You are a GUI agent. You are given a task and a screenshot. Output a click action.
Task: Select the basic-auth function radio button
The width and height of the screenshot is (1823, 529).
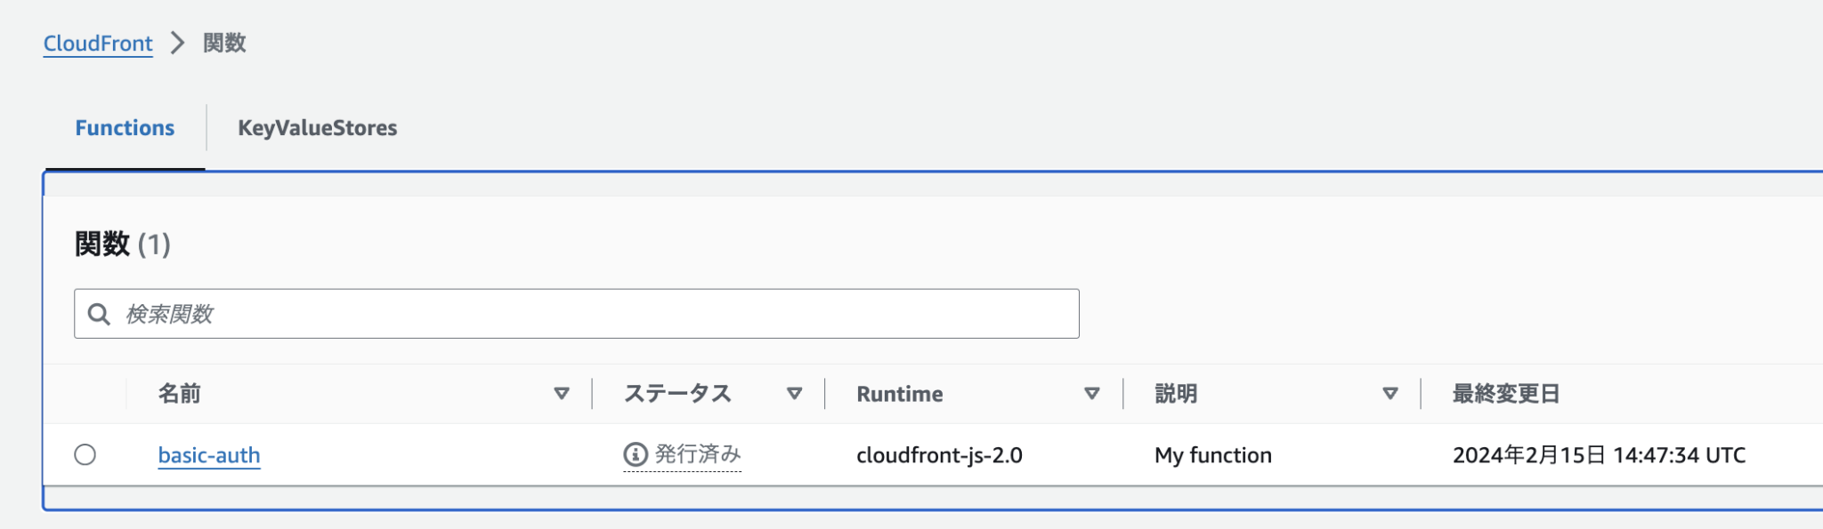point(86,453)
